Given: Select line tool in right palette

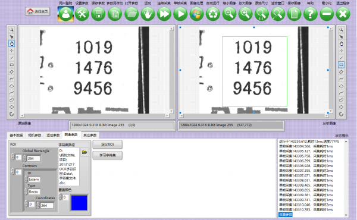Looking at the screenshot, I should click(341, 58).
